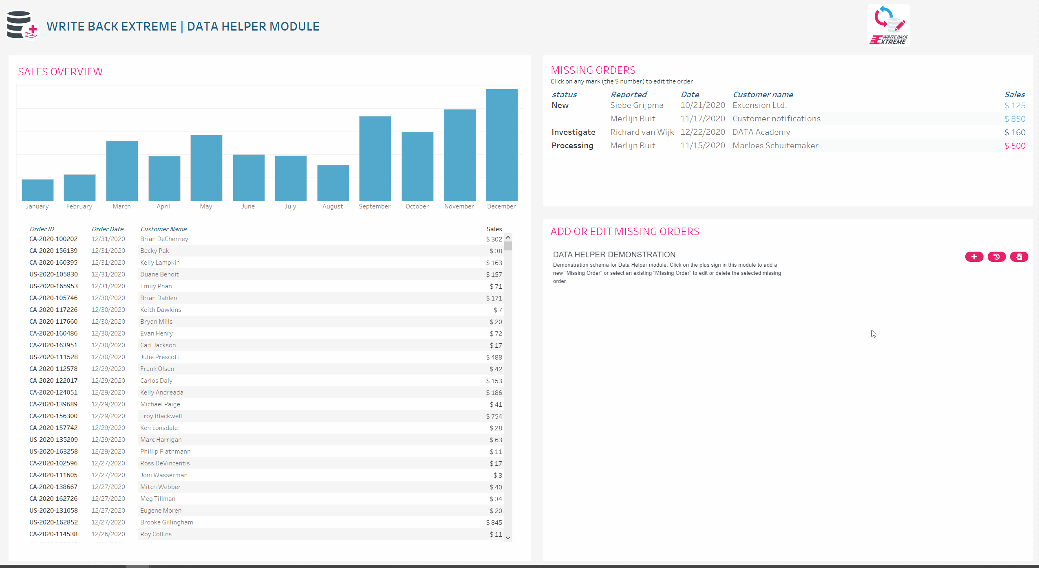
Task: Edit the $ 500 Processing order mark
Action: pyautogui.click(x=1015, y=146)
